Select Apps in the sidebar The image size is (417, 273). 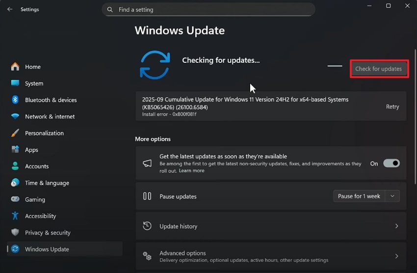click(x=65, y=150)
